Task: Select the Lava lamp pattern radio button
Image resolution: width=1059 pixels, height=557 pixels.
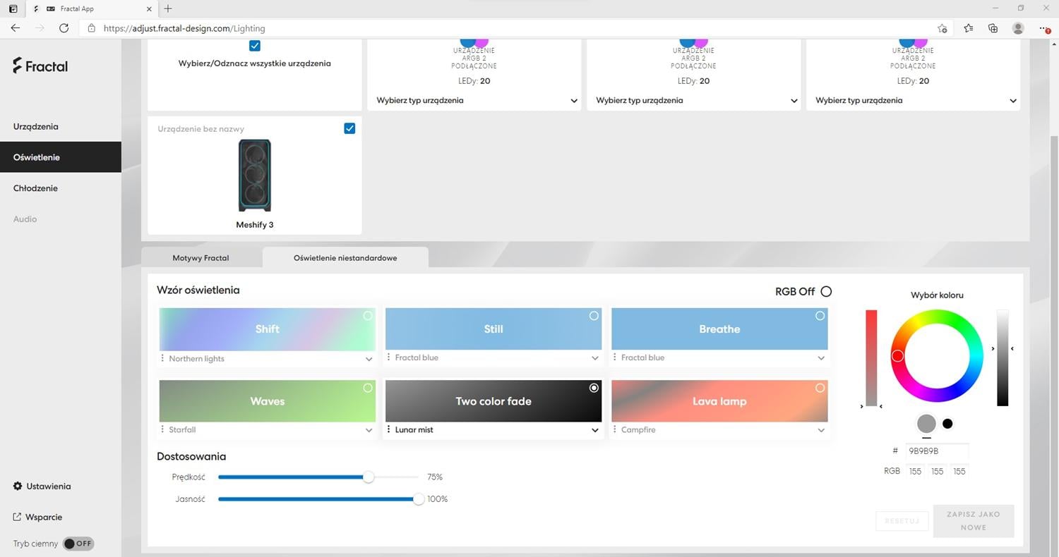Action: click(820, 388)
